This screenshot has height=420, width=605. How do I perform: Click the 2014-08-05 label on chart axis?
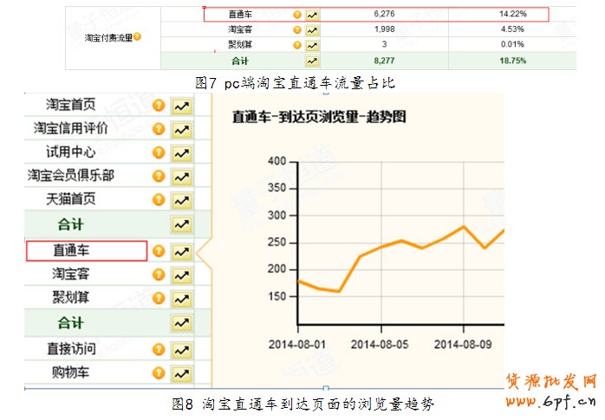coord(378,344)
